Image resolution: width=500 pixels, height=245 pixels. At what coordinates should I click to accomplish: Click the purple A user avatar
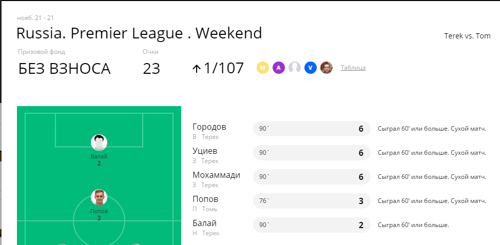pyautogui.click(x=279, y=68)
